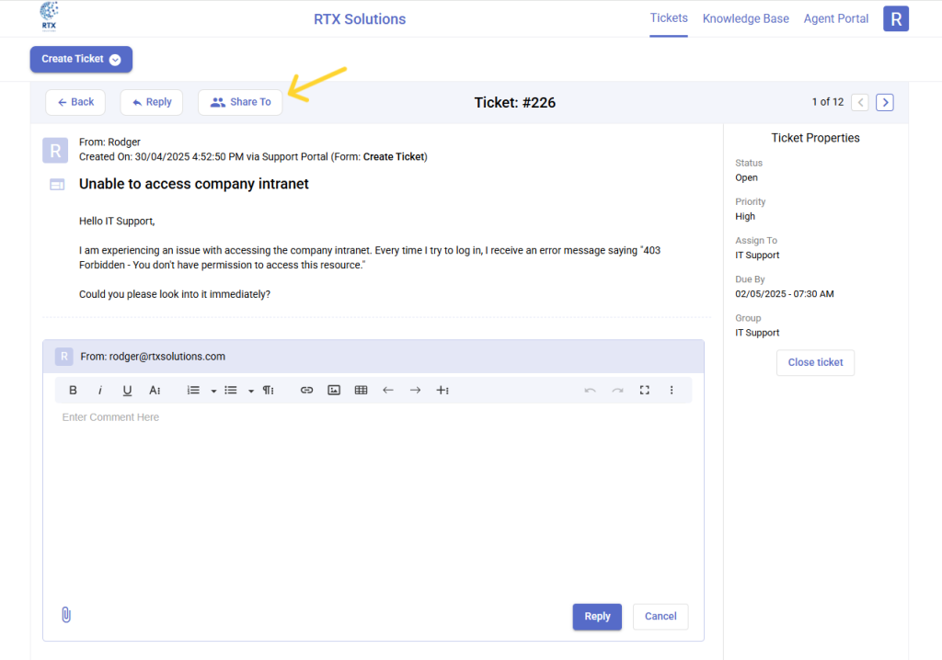
Task: Toggle bold formatting in comment editor
Action: (73, 391)
